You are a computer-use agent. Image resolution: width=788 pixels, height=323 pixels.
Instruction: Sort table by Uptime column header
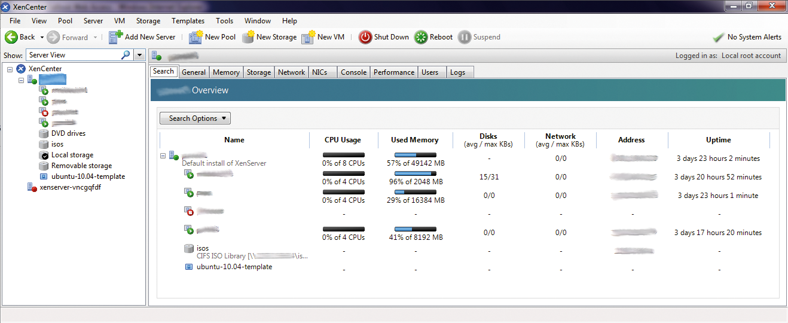(x=718, y=140)
